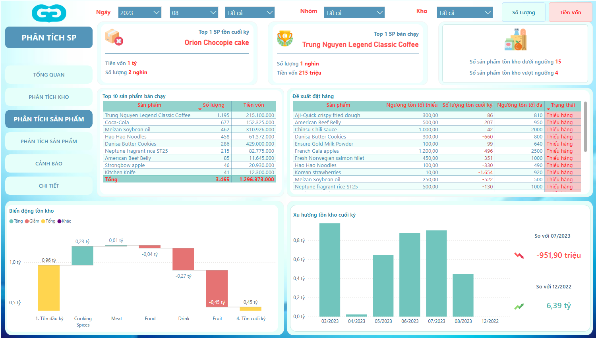Click the 6,39 tỷ comparison value
Screen dimensions: 596x338
pos(558,305)
